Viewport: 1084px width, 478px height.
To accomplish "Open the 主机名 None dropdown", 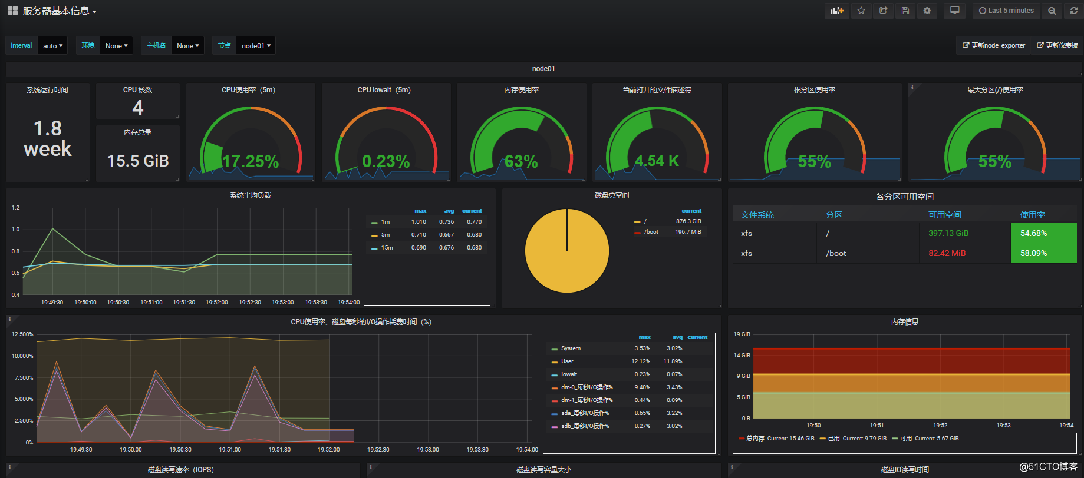I will click(x=187, y=45).
